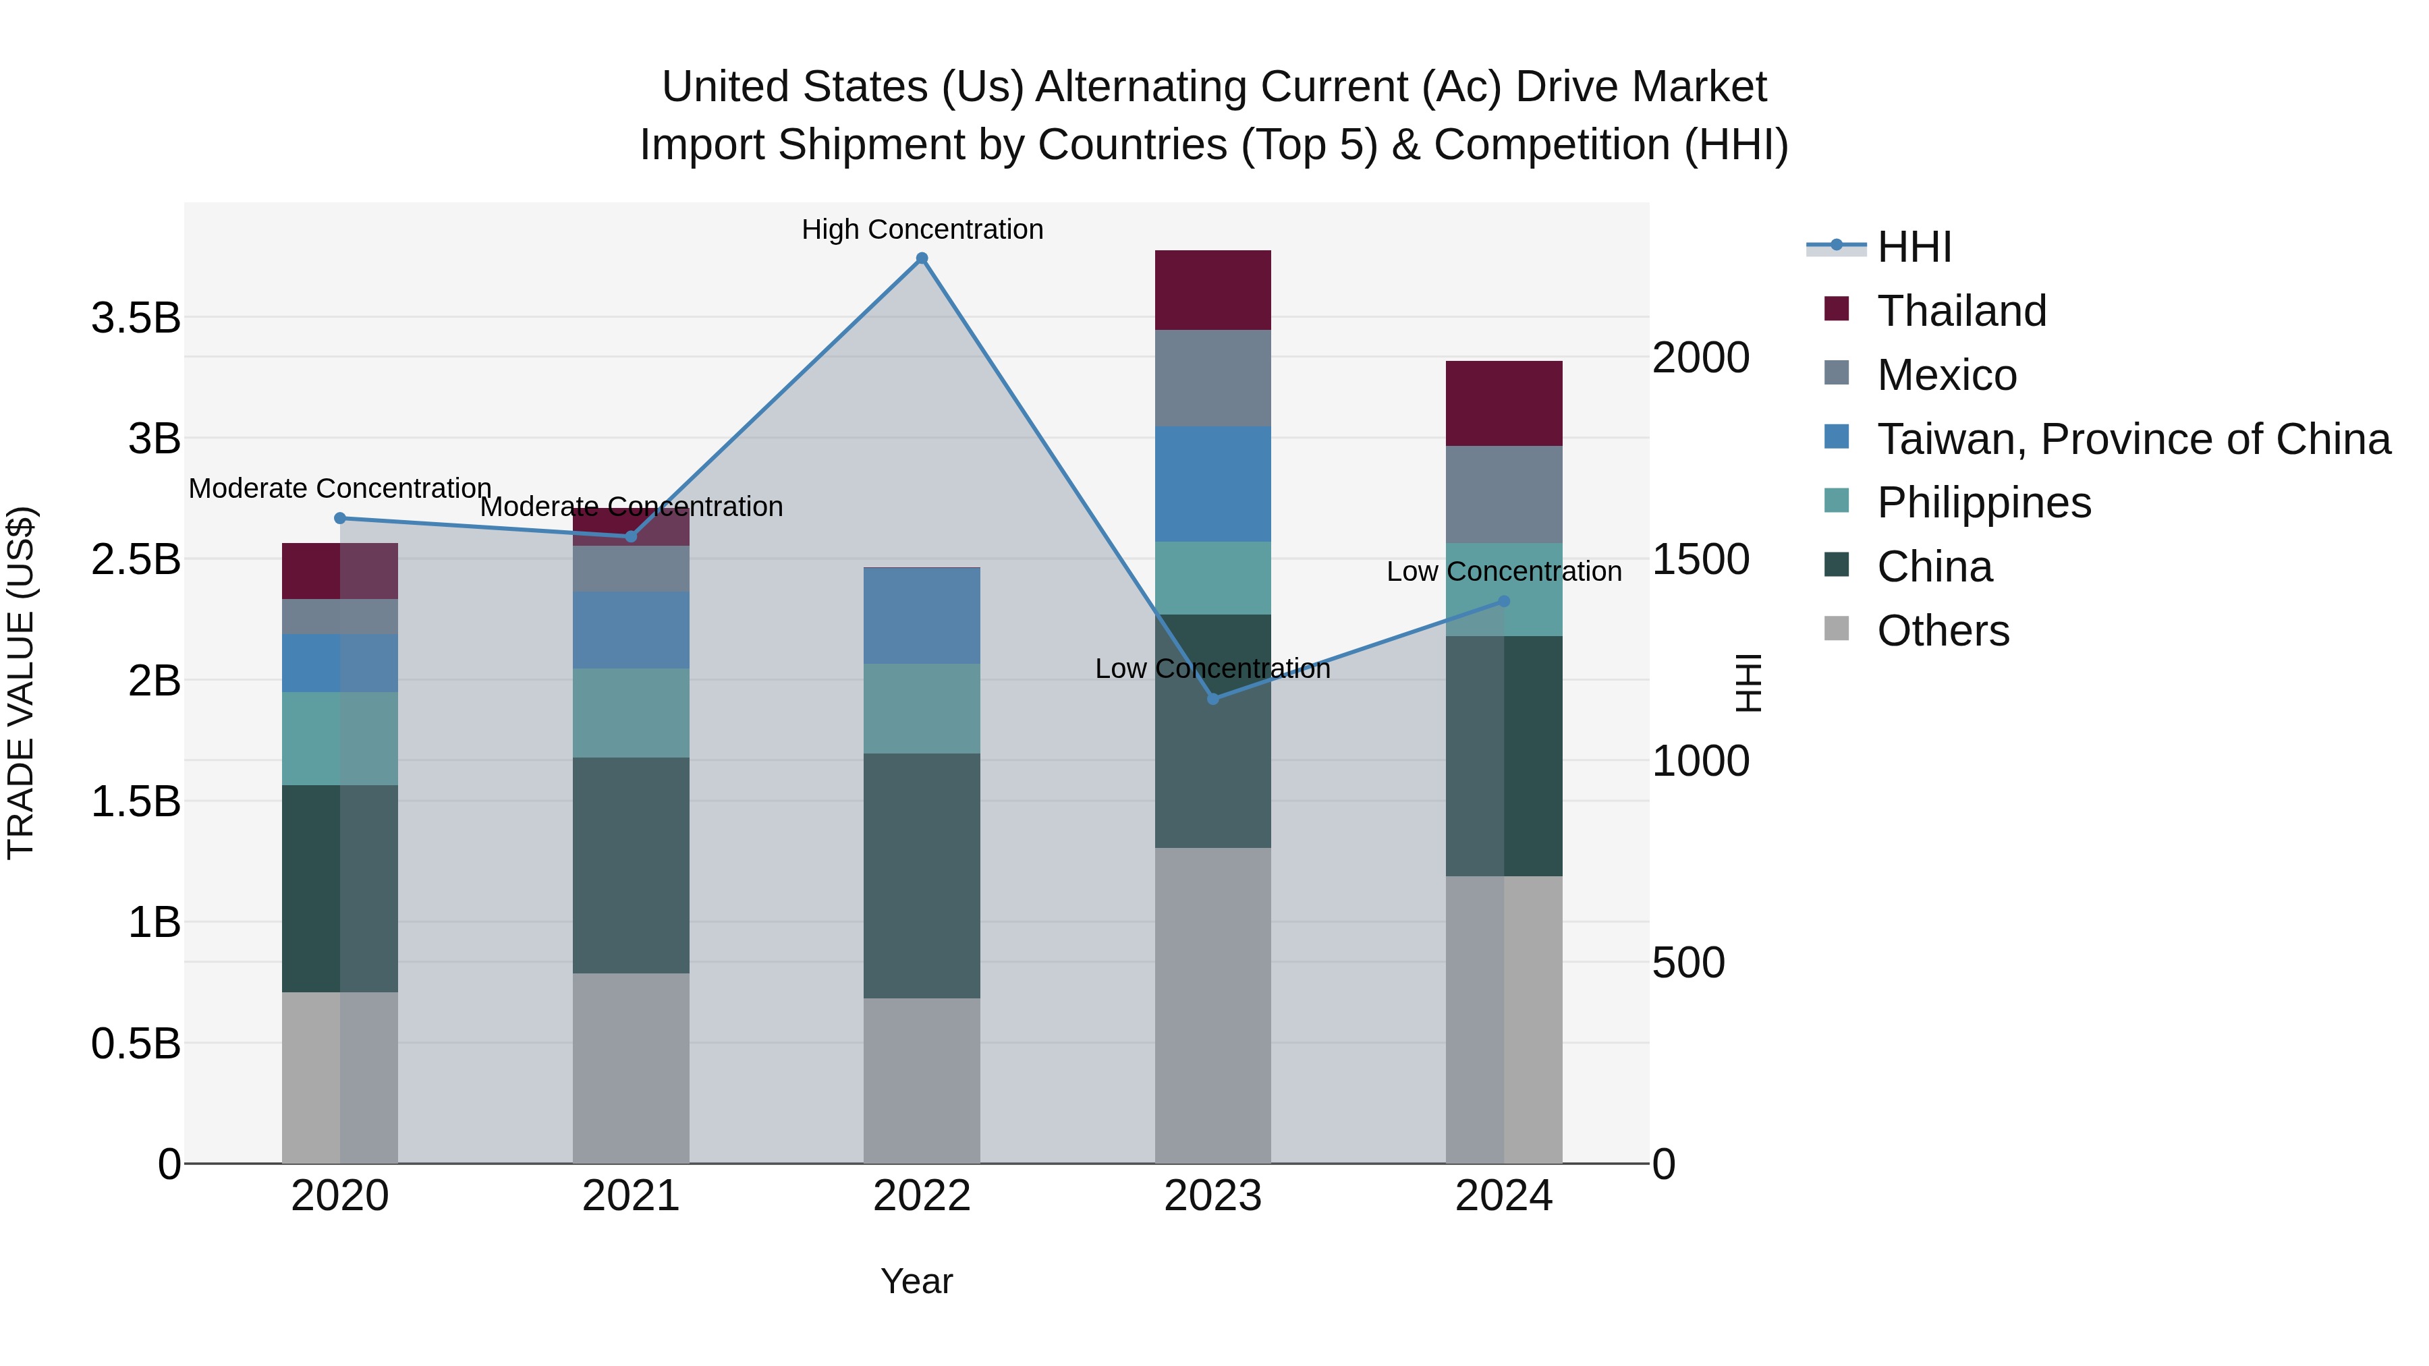The image size is (2429, 1366).
Task: Click the 2022 HHI peak data point
Action: pyautogui.click(x=922, y=258)
